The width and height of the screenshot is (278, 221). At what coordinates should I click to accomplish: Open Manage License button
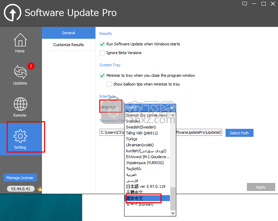point(20,178)
